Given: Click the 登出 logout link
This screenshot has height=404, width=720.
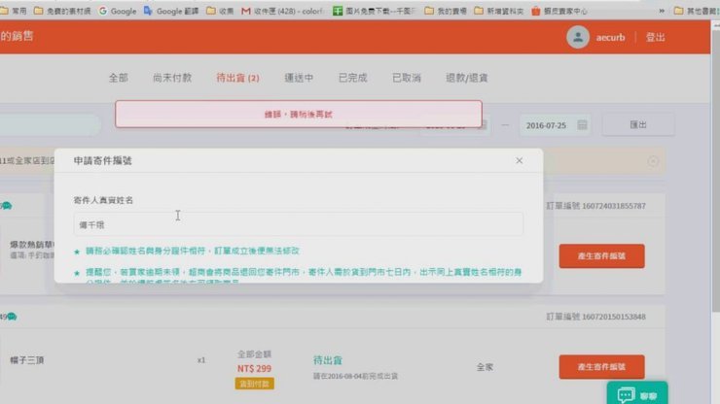Looking at the screenshot, I should click(655, 37).
